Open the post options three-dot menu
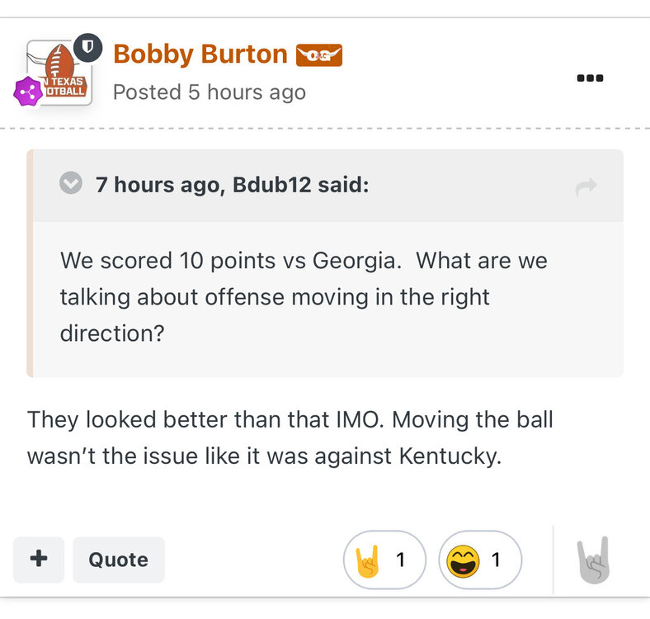 (x=590, y=78)
